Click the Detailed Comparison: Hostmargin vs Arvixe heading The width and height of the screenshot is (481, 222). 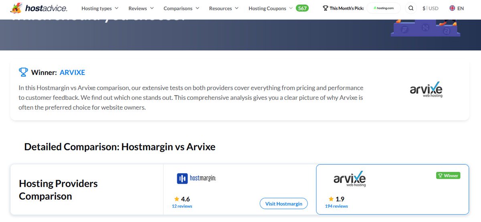120,147
